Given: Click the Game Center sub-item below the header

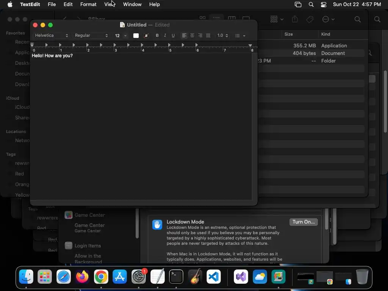Looking at the screenshot, I should [x=89, y=228].
